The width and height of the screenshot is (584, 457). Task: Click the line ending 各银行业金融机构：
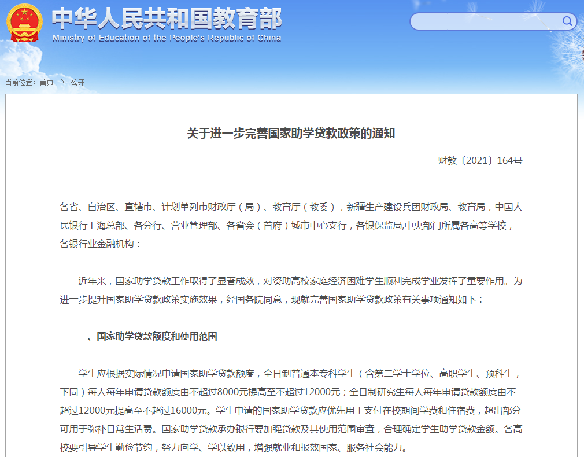101,244
